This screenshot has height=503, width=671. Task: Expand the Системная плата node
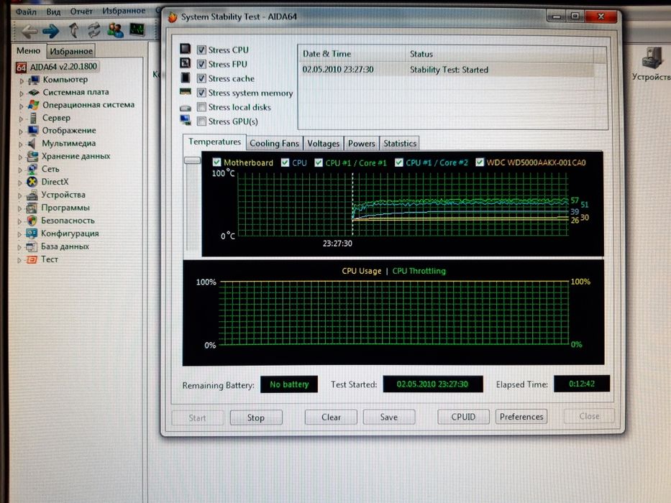point(22,93)
